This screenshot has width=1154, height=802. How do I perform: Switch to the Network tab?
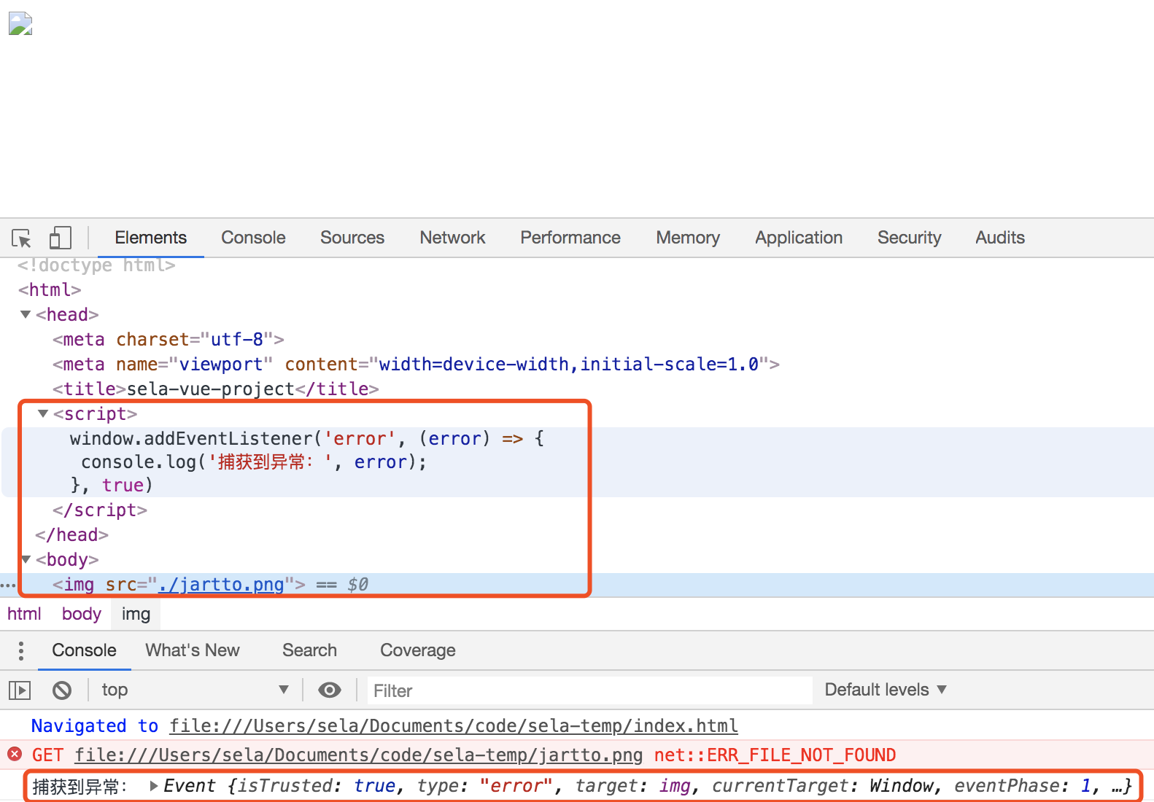[452, 238]
